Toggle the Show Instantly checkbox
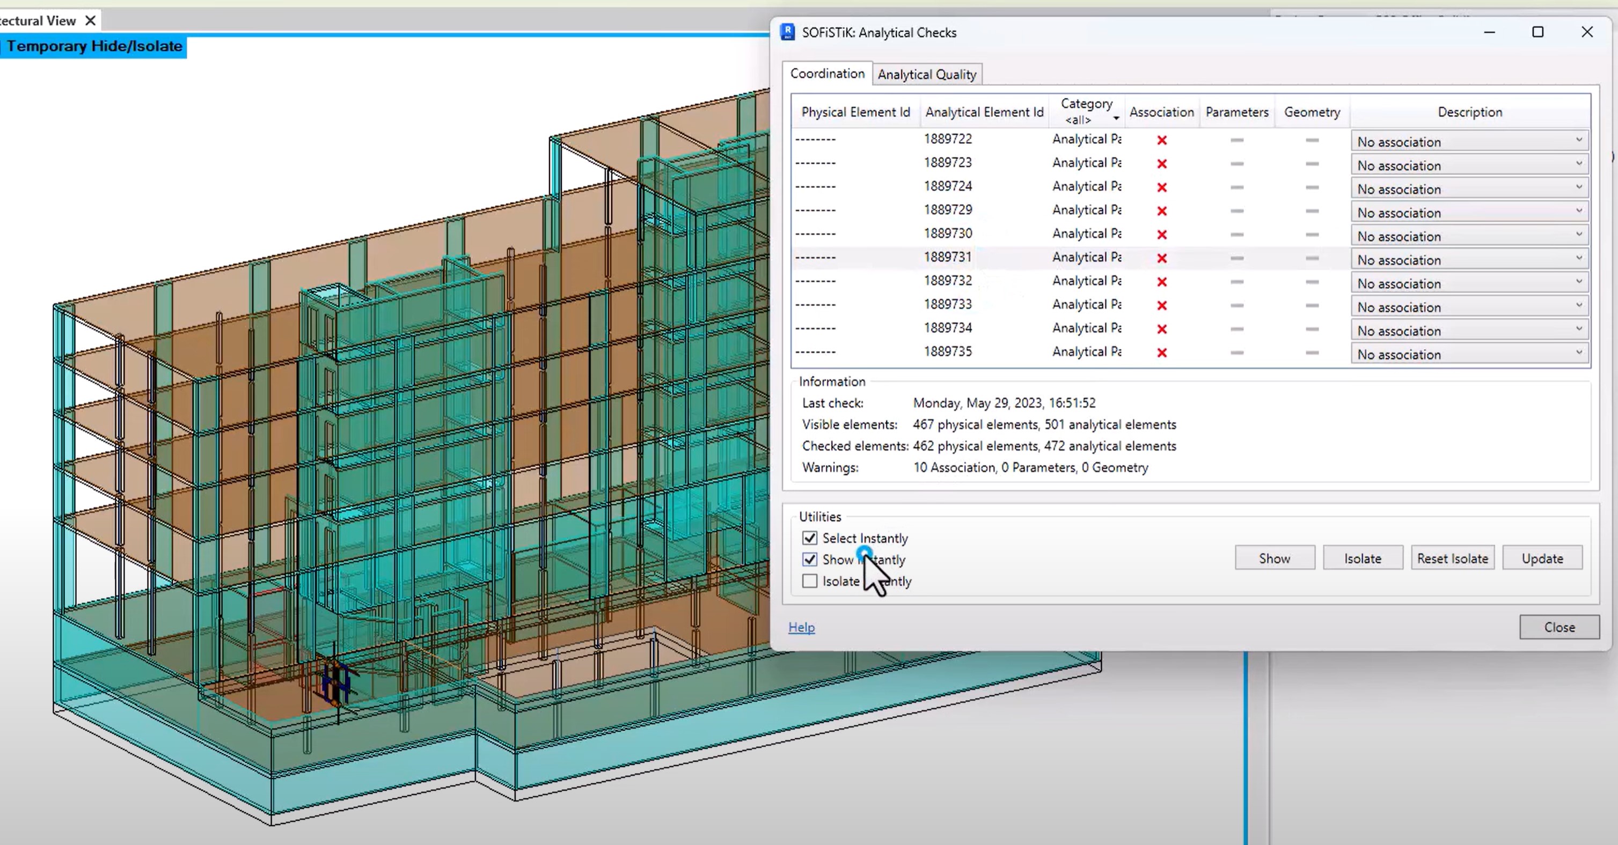The width and height of the screenshot is (1618, 845). coord(810,560)
